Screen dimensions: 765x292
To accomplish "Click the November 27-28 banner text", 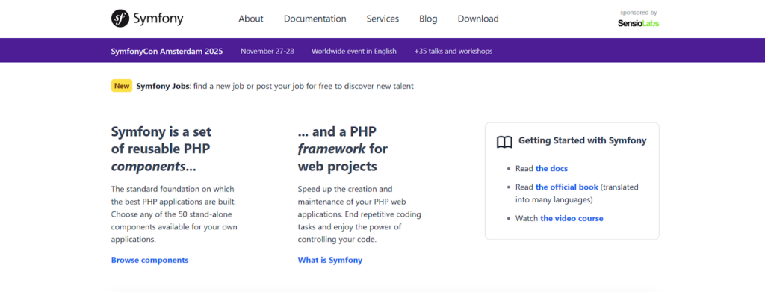I will tap(267, 51).
